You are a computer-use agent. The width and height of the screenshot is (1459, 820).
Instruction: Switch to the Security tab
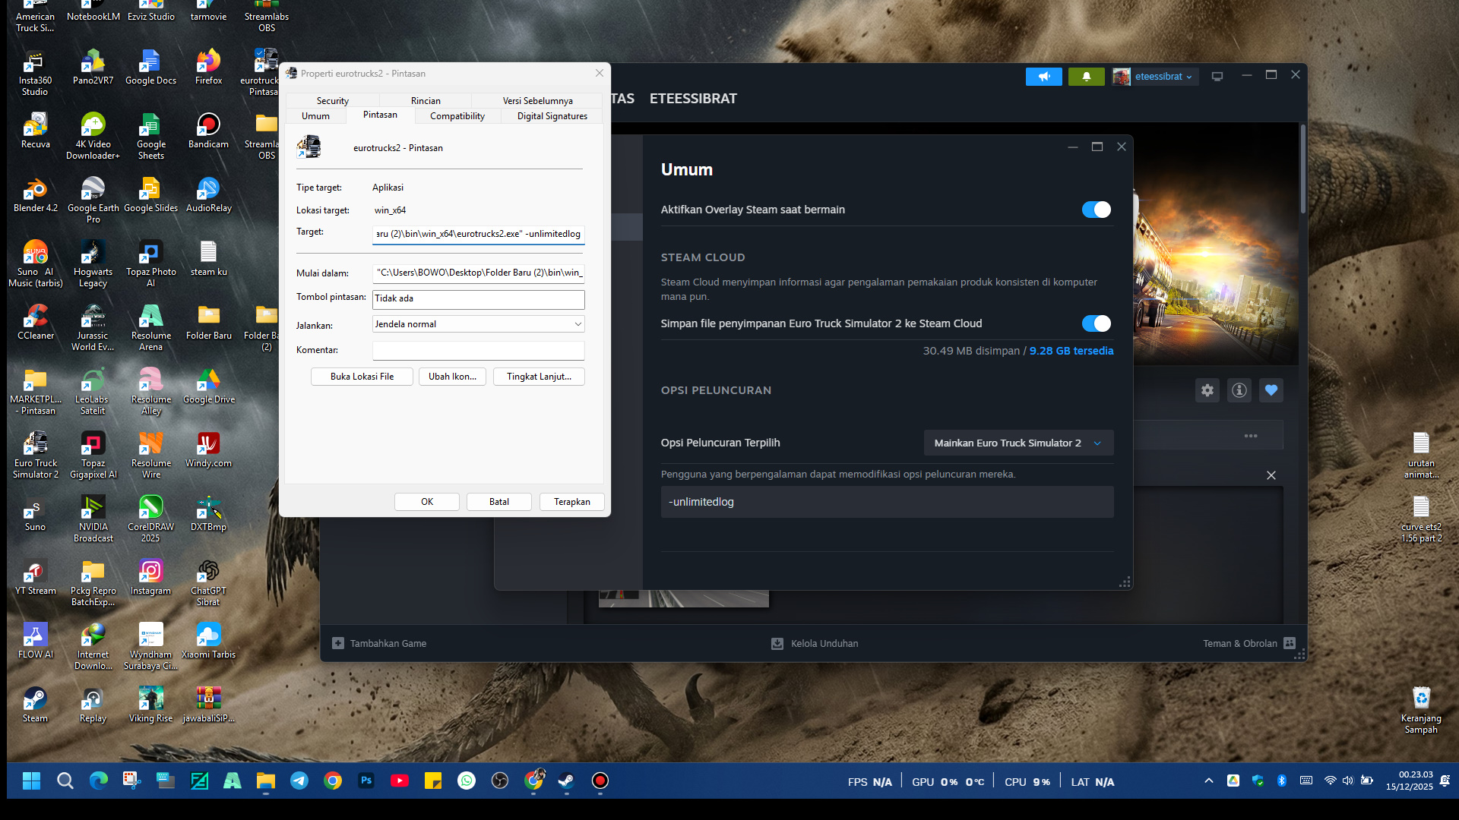(332, 101)
